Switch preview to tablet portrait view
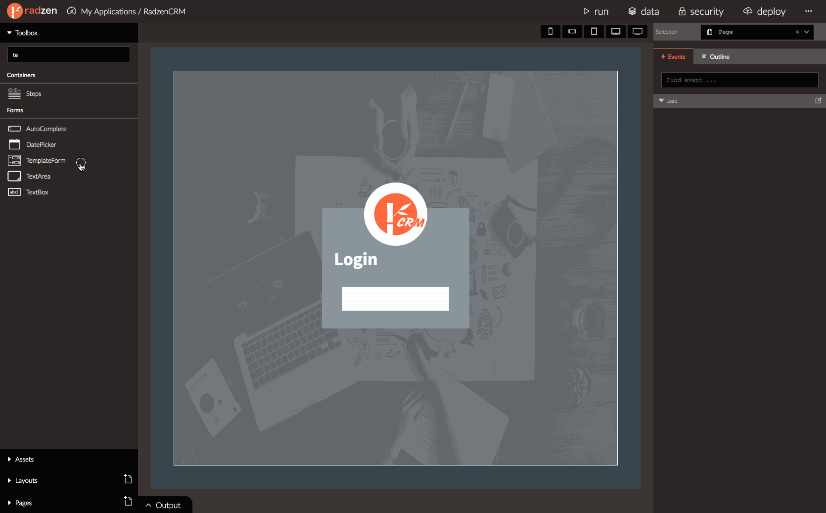 coord(594,32)
